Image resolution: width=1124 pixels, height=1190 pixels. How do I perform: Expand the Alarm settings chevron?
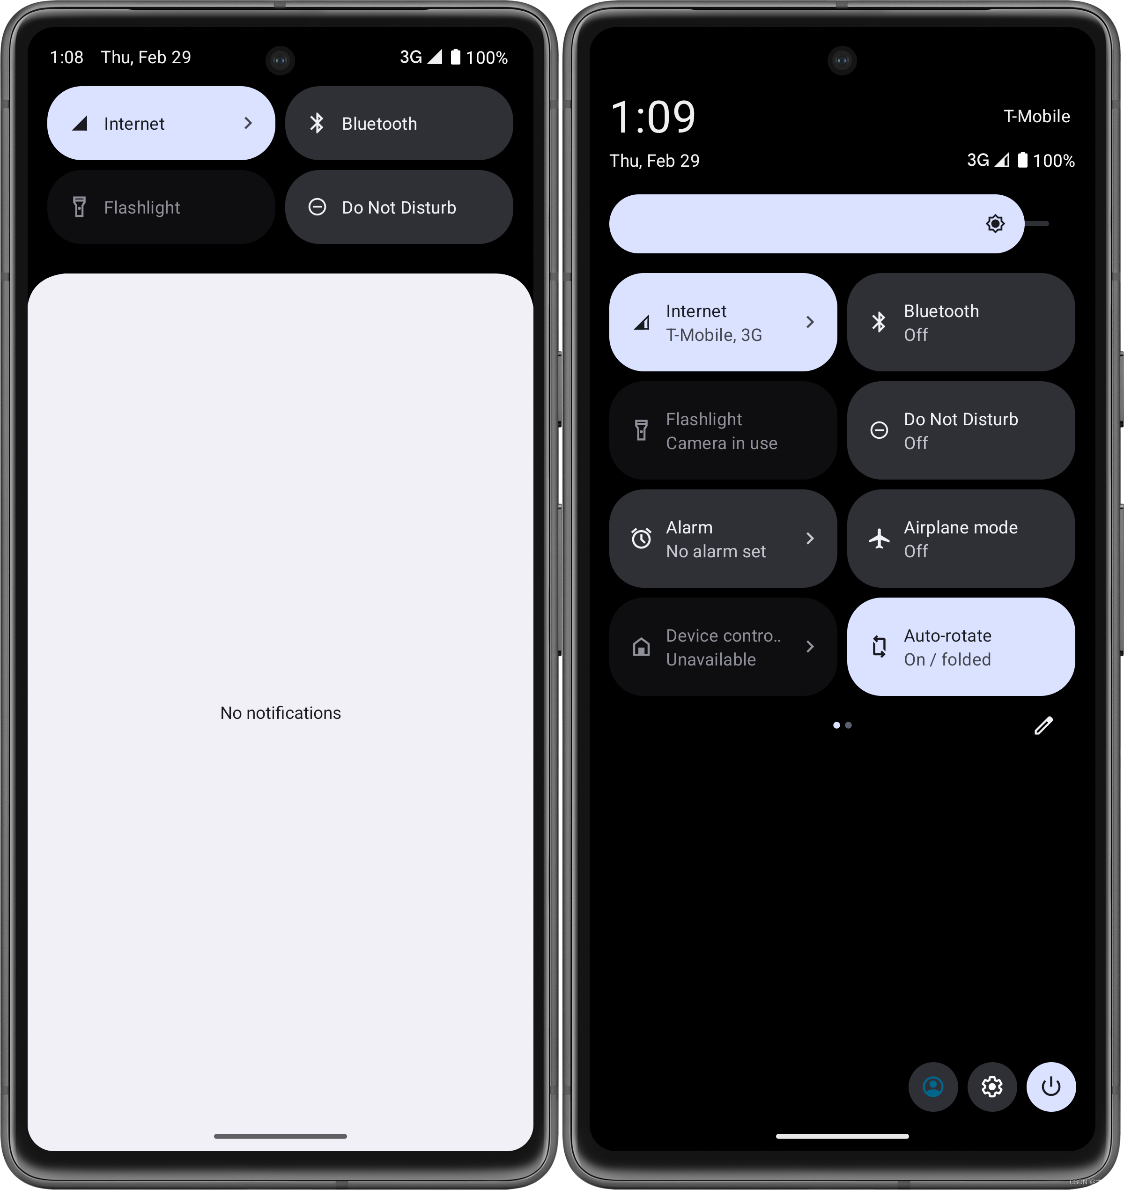[x=813, y=540]
